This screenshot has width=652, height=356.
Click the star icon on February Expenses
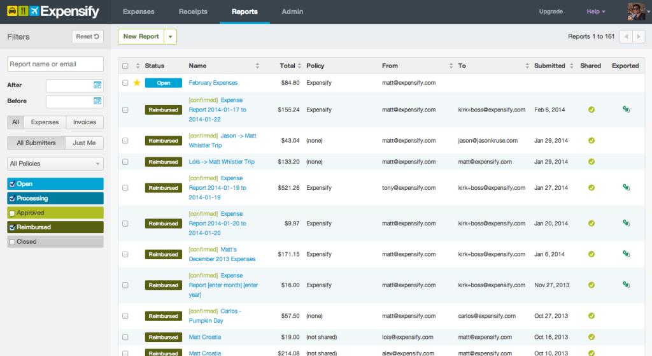point(136,83)
